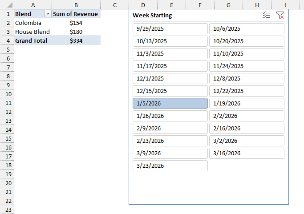
Task: Select slicer item 2/9/2026
Action: (x=170, y=128)
